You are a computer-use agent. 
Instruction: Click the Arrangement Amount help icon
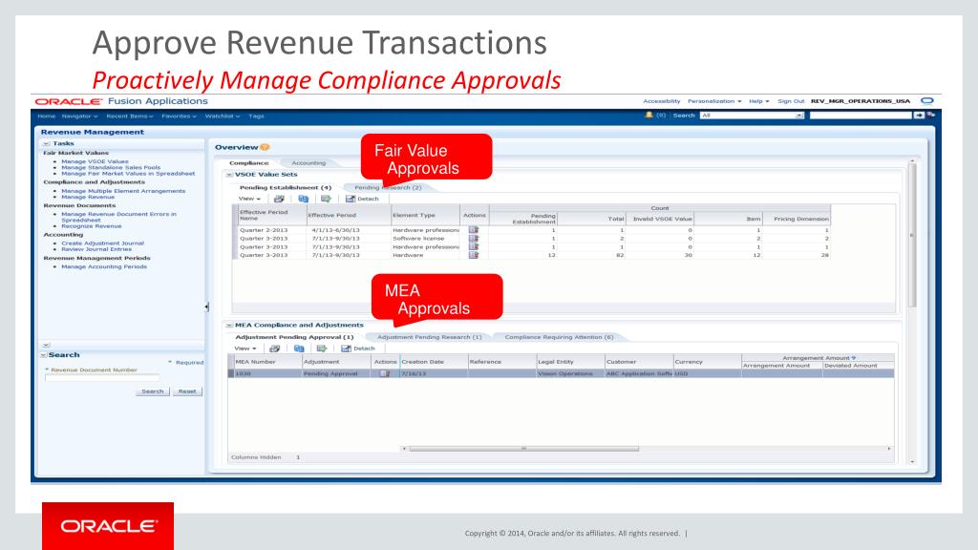853,358
